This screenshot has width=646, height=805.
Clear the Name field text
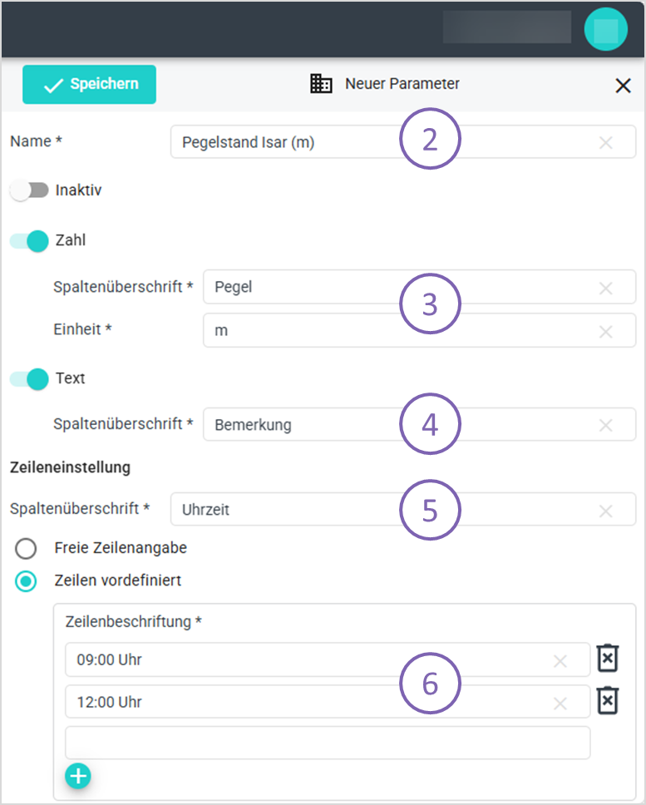pos(606,143)
